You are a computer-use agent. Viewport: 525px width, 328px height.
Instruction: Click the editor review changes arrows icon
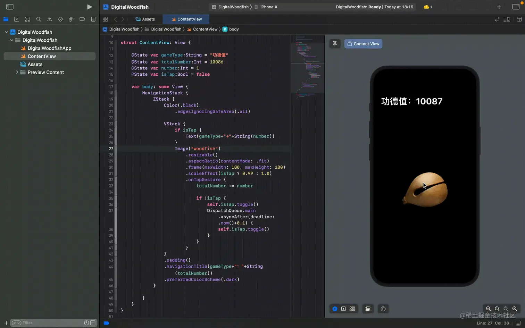coord(497,19)
